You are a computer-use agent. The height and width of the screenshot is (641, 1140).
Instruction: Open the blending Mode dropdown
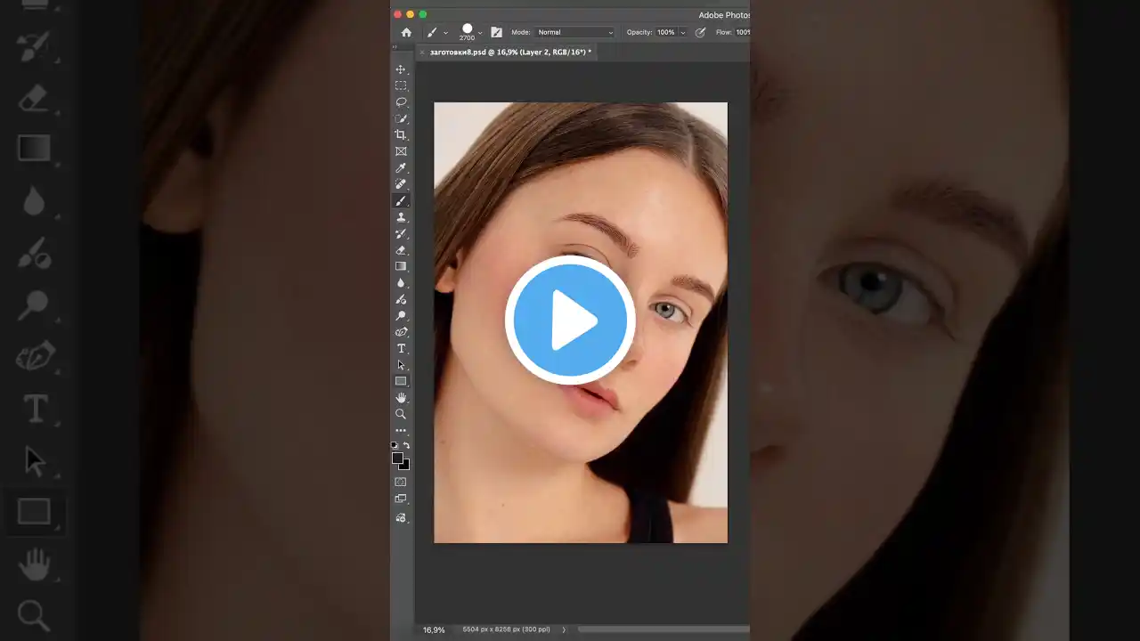tap(574, 32)
